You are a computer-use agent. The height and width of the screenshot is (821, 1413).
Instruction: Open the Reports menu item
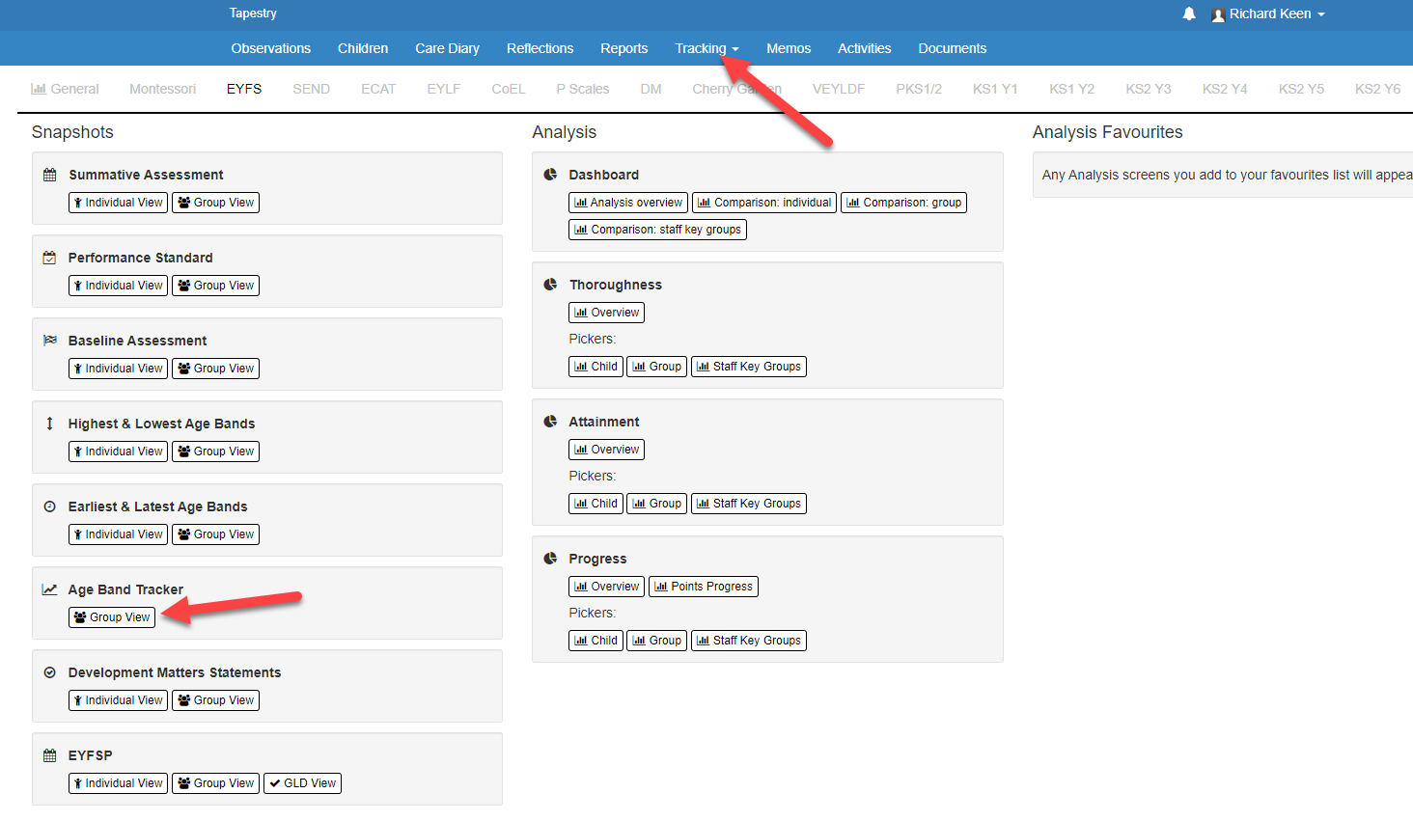point(624,48)
